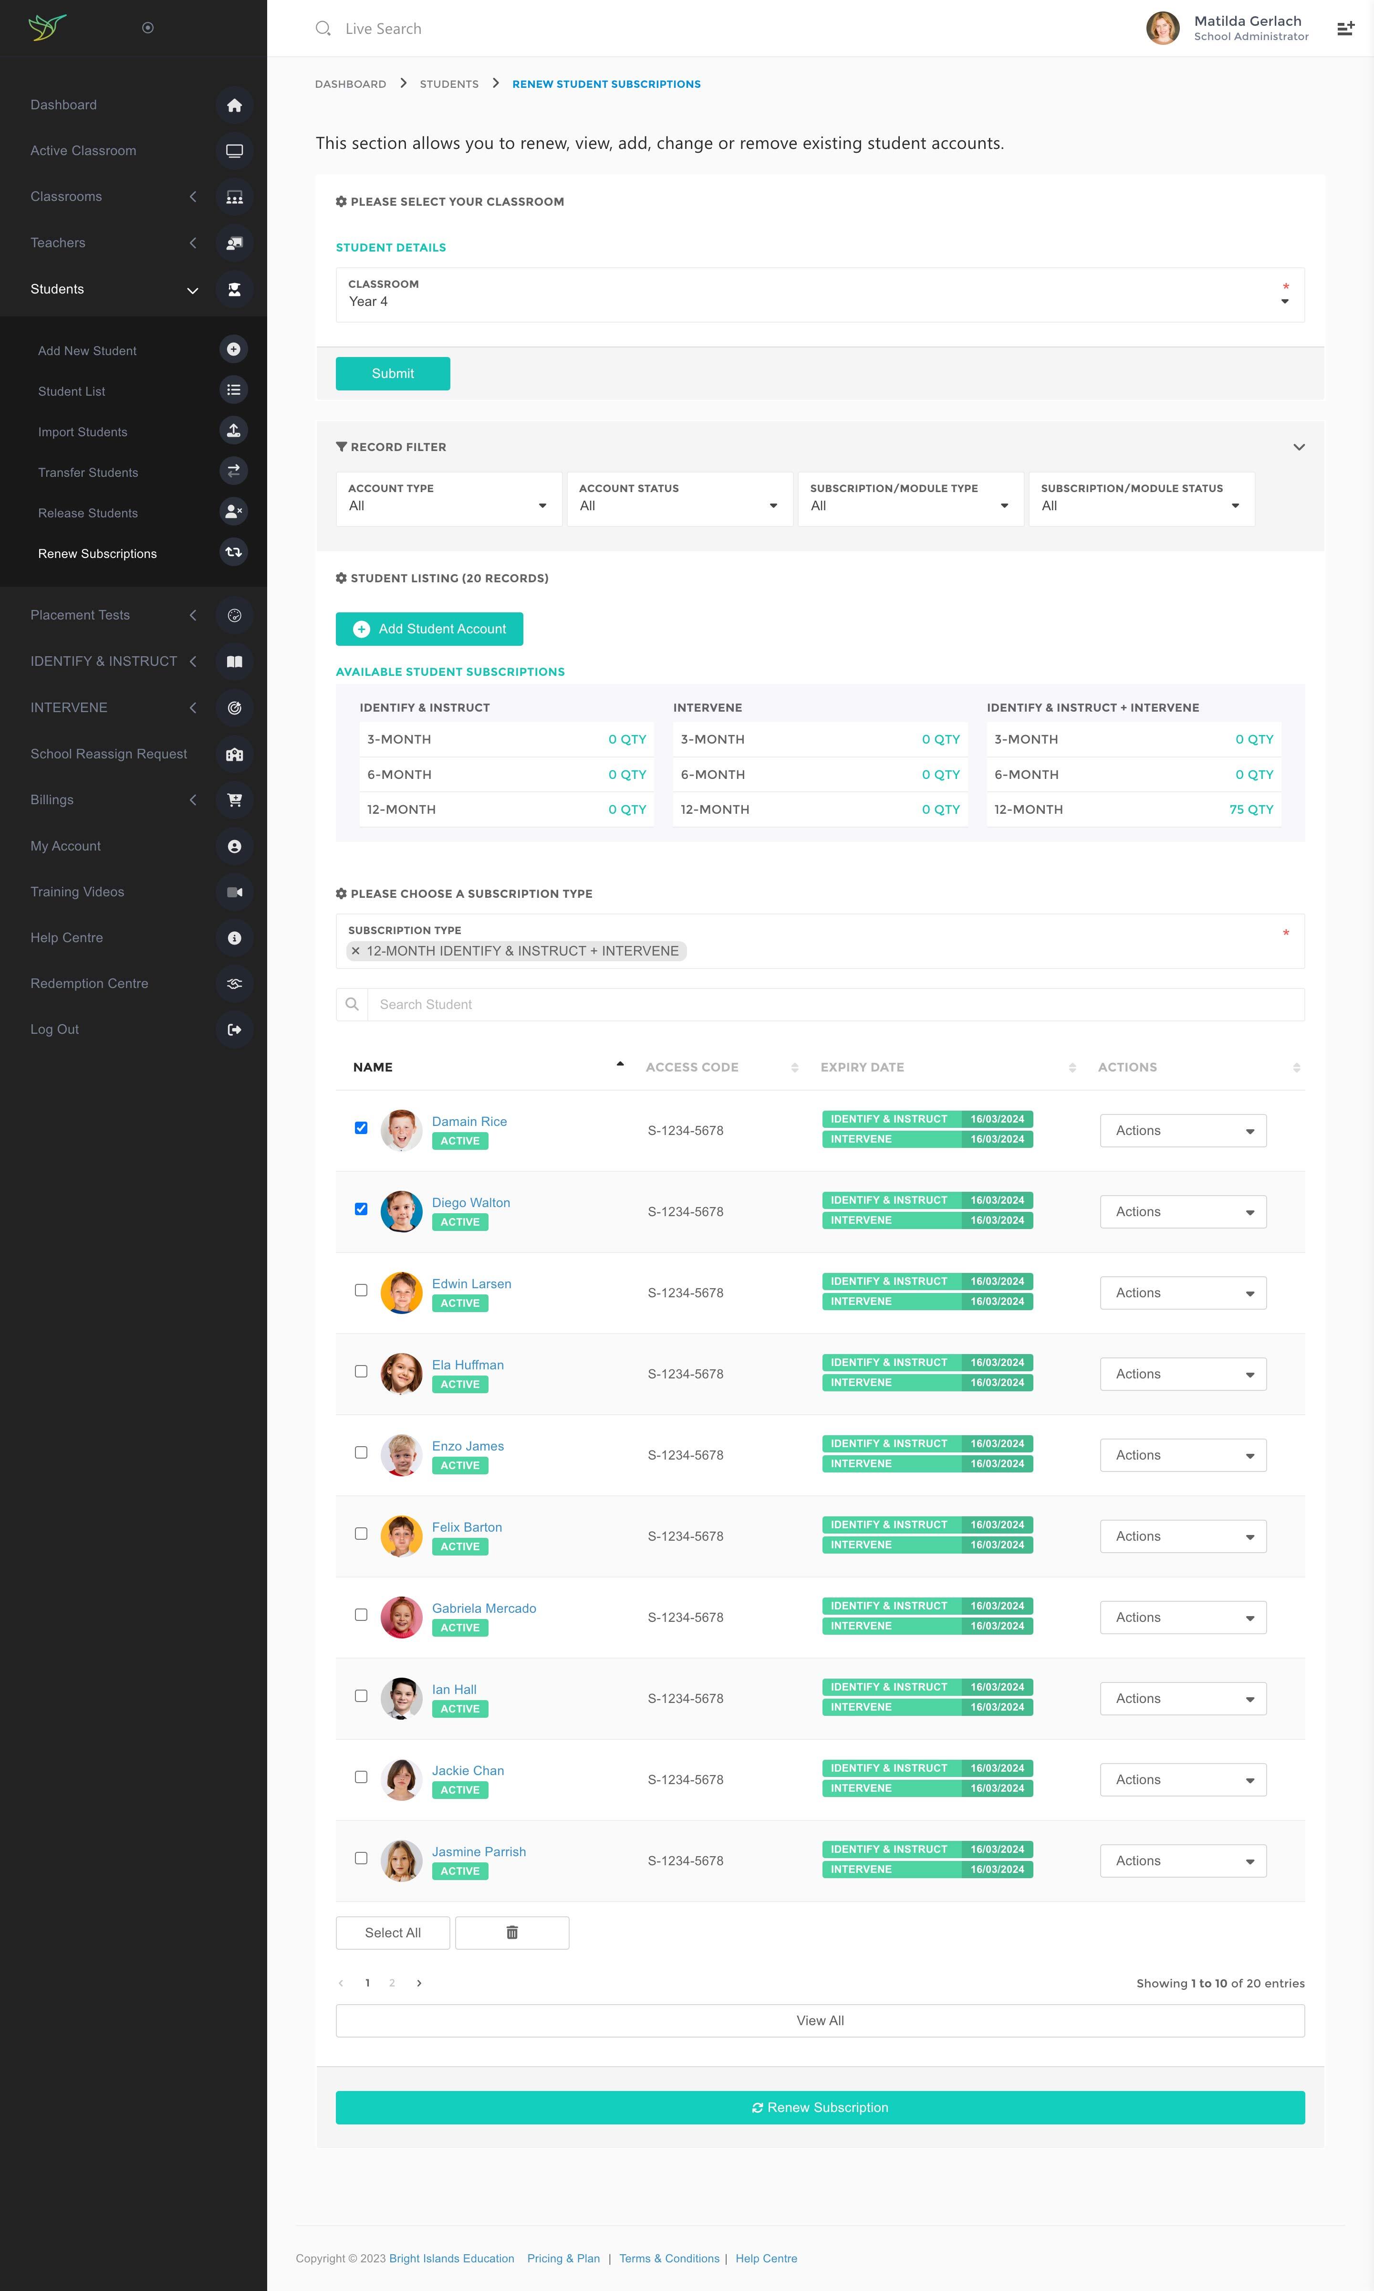Go to page 2 of listing
Viewport: 1374px width, 2291px height.
point(393,1983)
